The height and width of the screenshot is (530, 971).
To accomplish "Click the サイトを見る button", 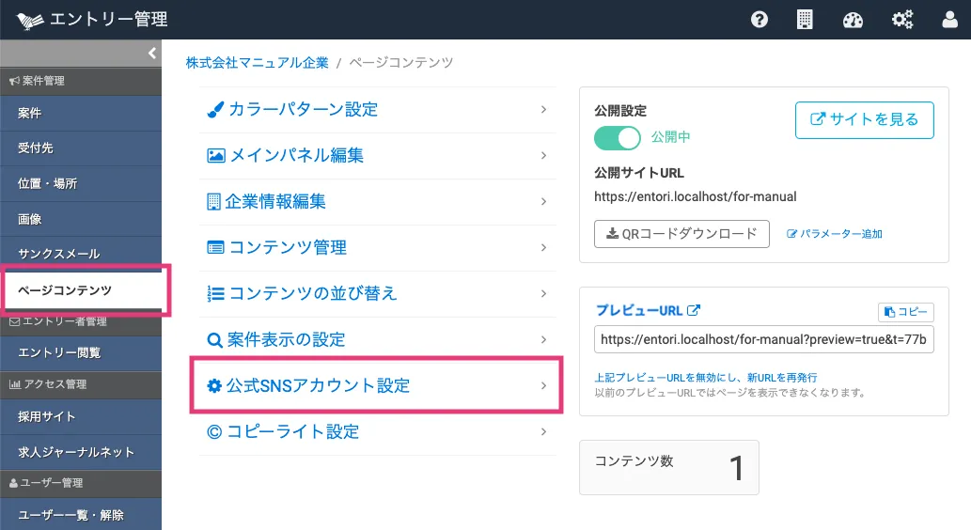I will (x=864, y=120).
